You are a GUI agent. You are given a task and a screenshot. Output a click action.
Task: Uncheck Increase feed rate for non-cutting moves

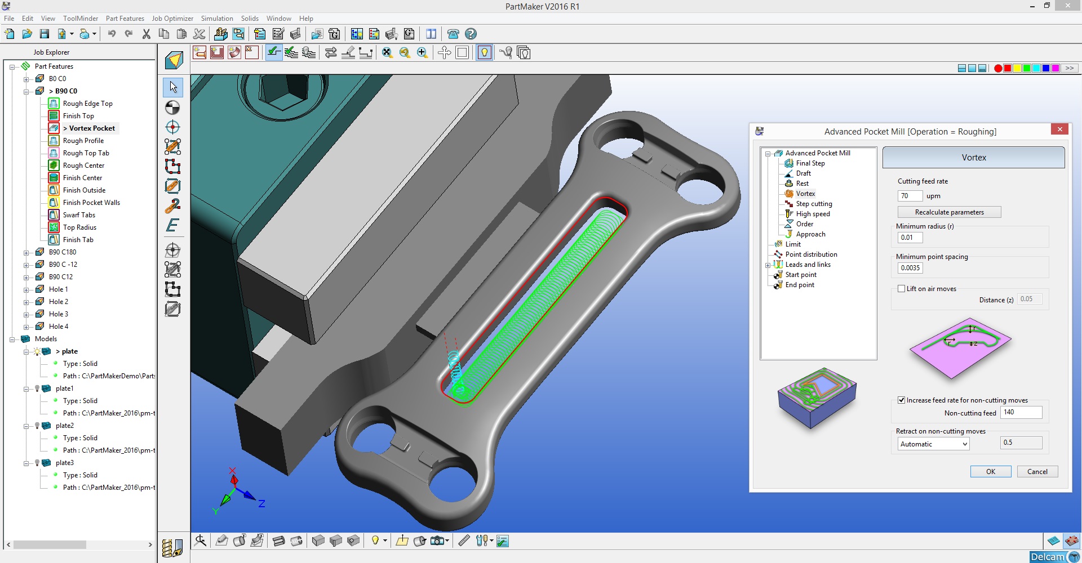click(902, 400)
